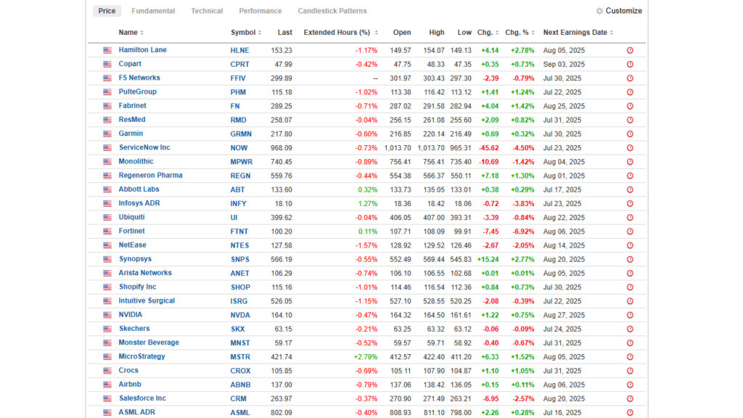Click the ISRG ticker symbol
The width and height of the screenshot is (743, 418).
(239, 301)
